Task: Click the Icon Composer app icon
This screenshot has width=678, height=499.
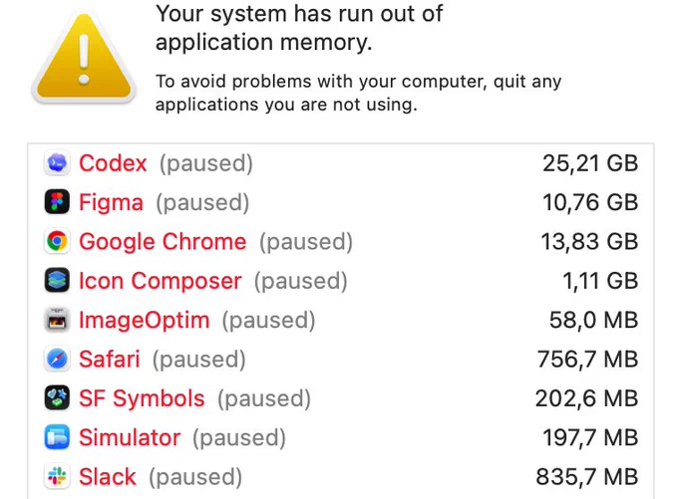Action: 57,281
